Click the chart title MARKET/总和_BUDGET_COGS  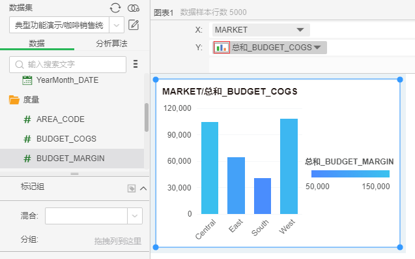(230, 92)
